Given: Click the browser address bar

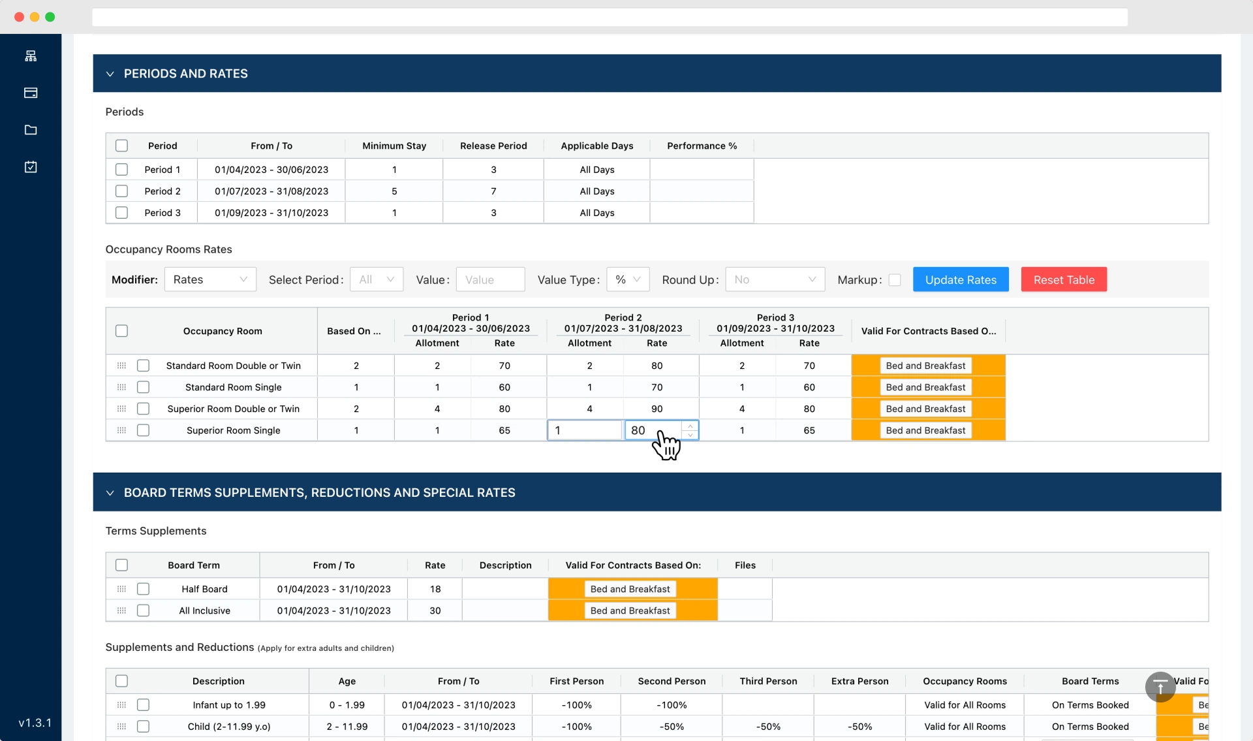Looking at the screenshot, I should tap(610, 17).
